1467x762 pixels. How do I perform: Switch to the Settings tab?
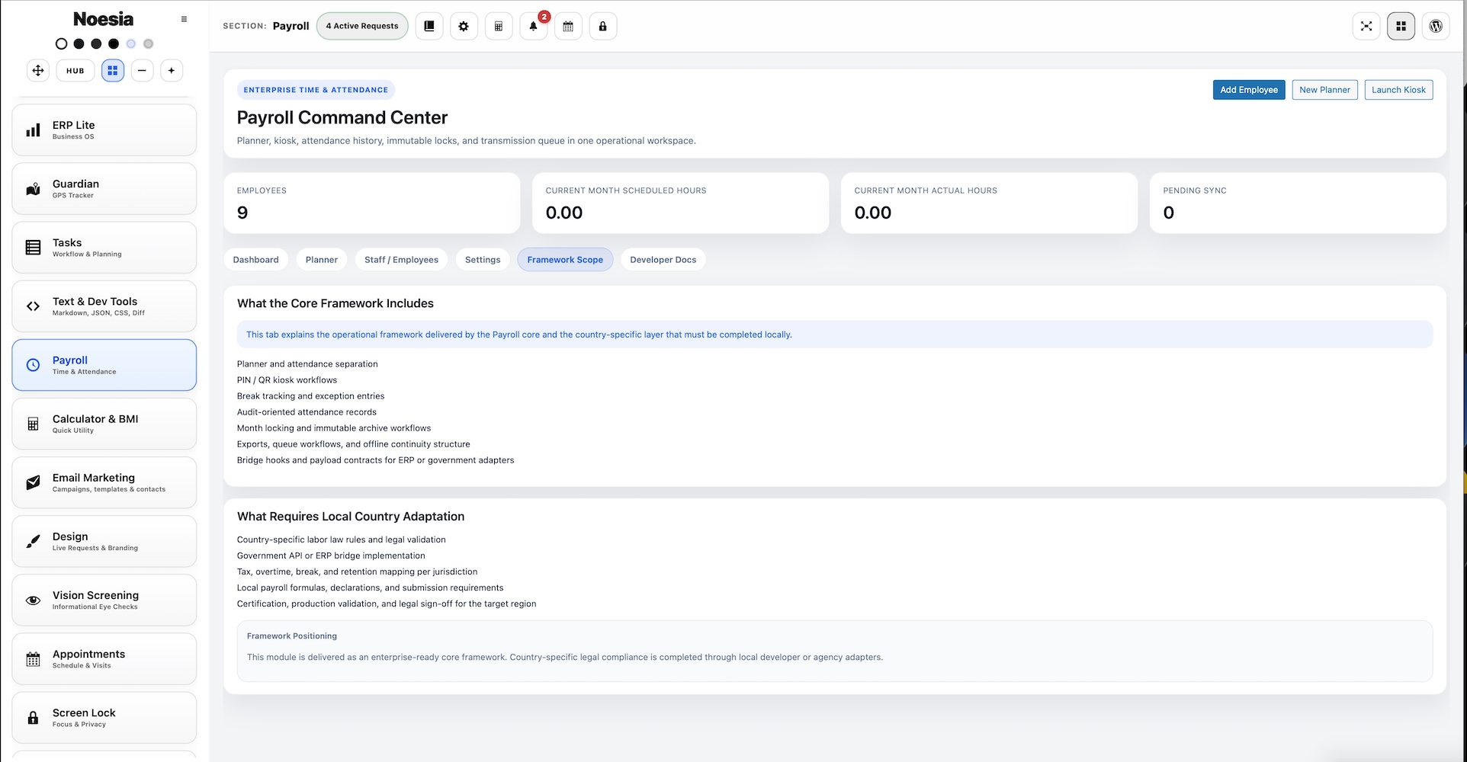483,260
